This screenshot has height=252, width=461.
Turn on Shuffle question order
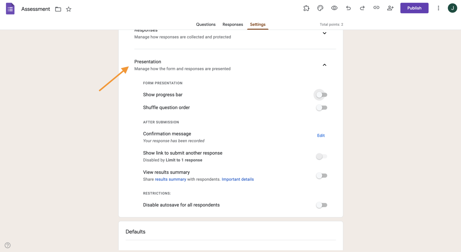click(x=321, y=108)
